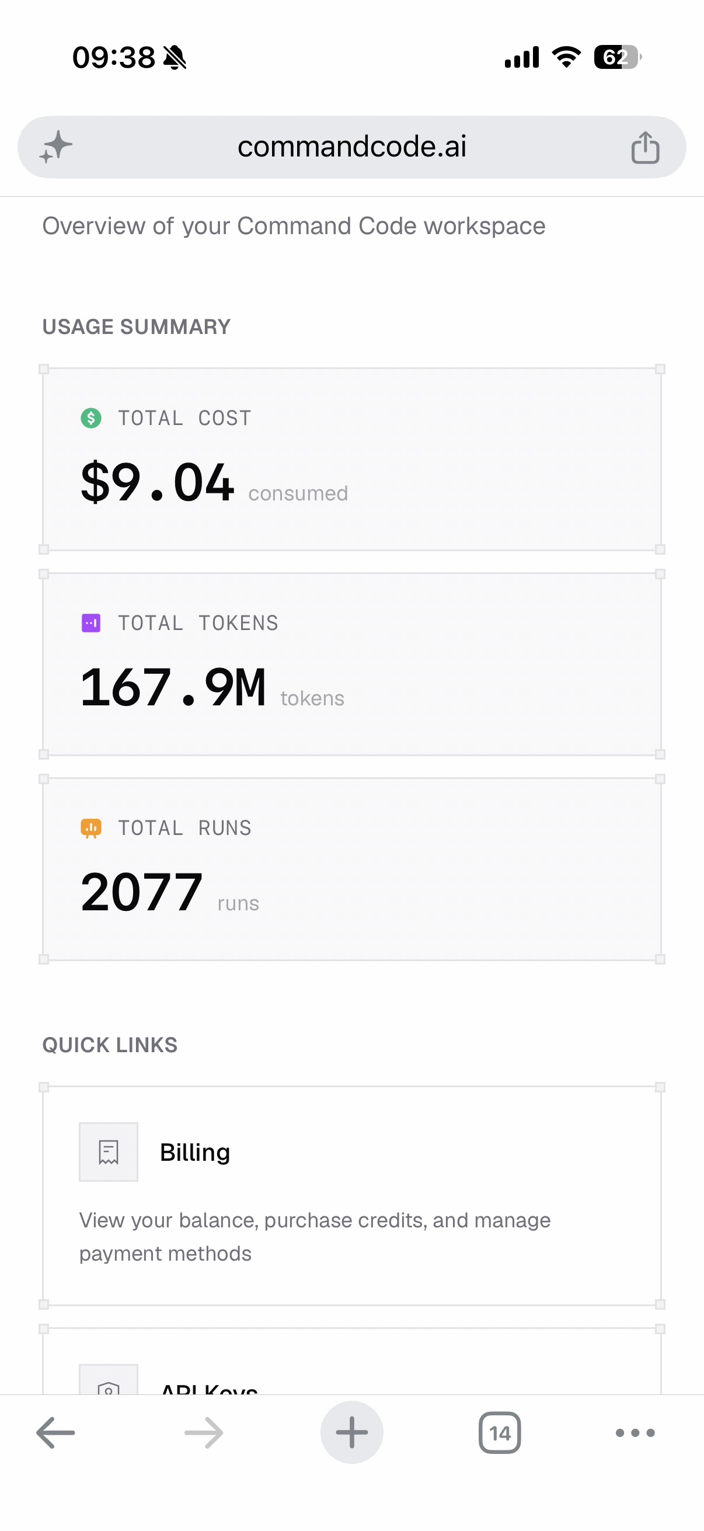The width and height of the screenshot is (704, 1531).
Task: Tap the battery indicator in status bar
Action: point(618,57)
